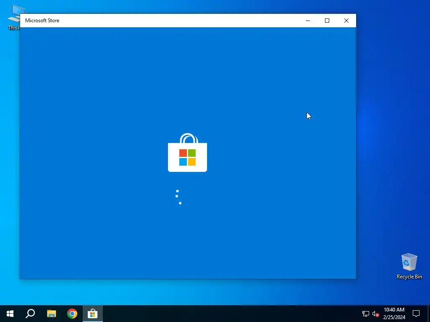
Task: Open the taskbar search magnifier
Action: [30, 314]
